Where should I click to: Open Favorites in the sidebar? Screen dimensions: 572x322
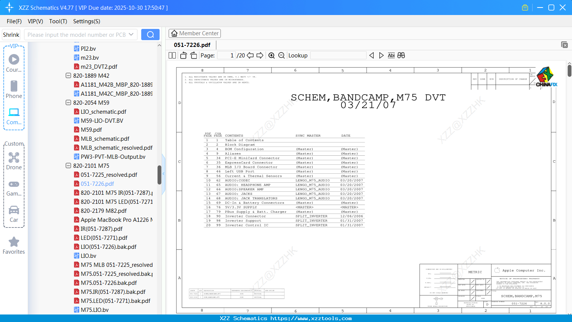click(14, 246)
